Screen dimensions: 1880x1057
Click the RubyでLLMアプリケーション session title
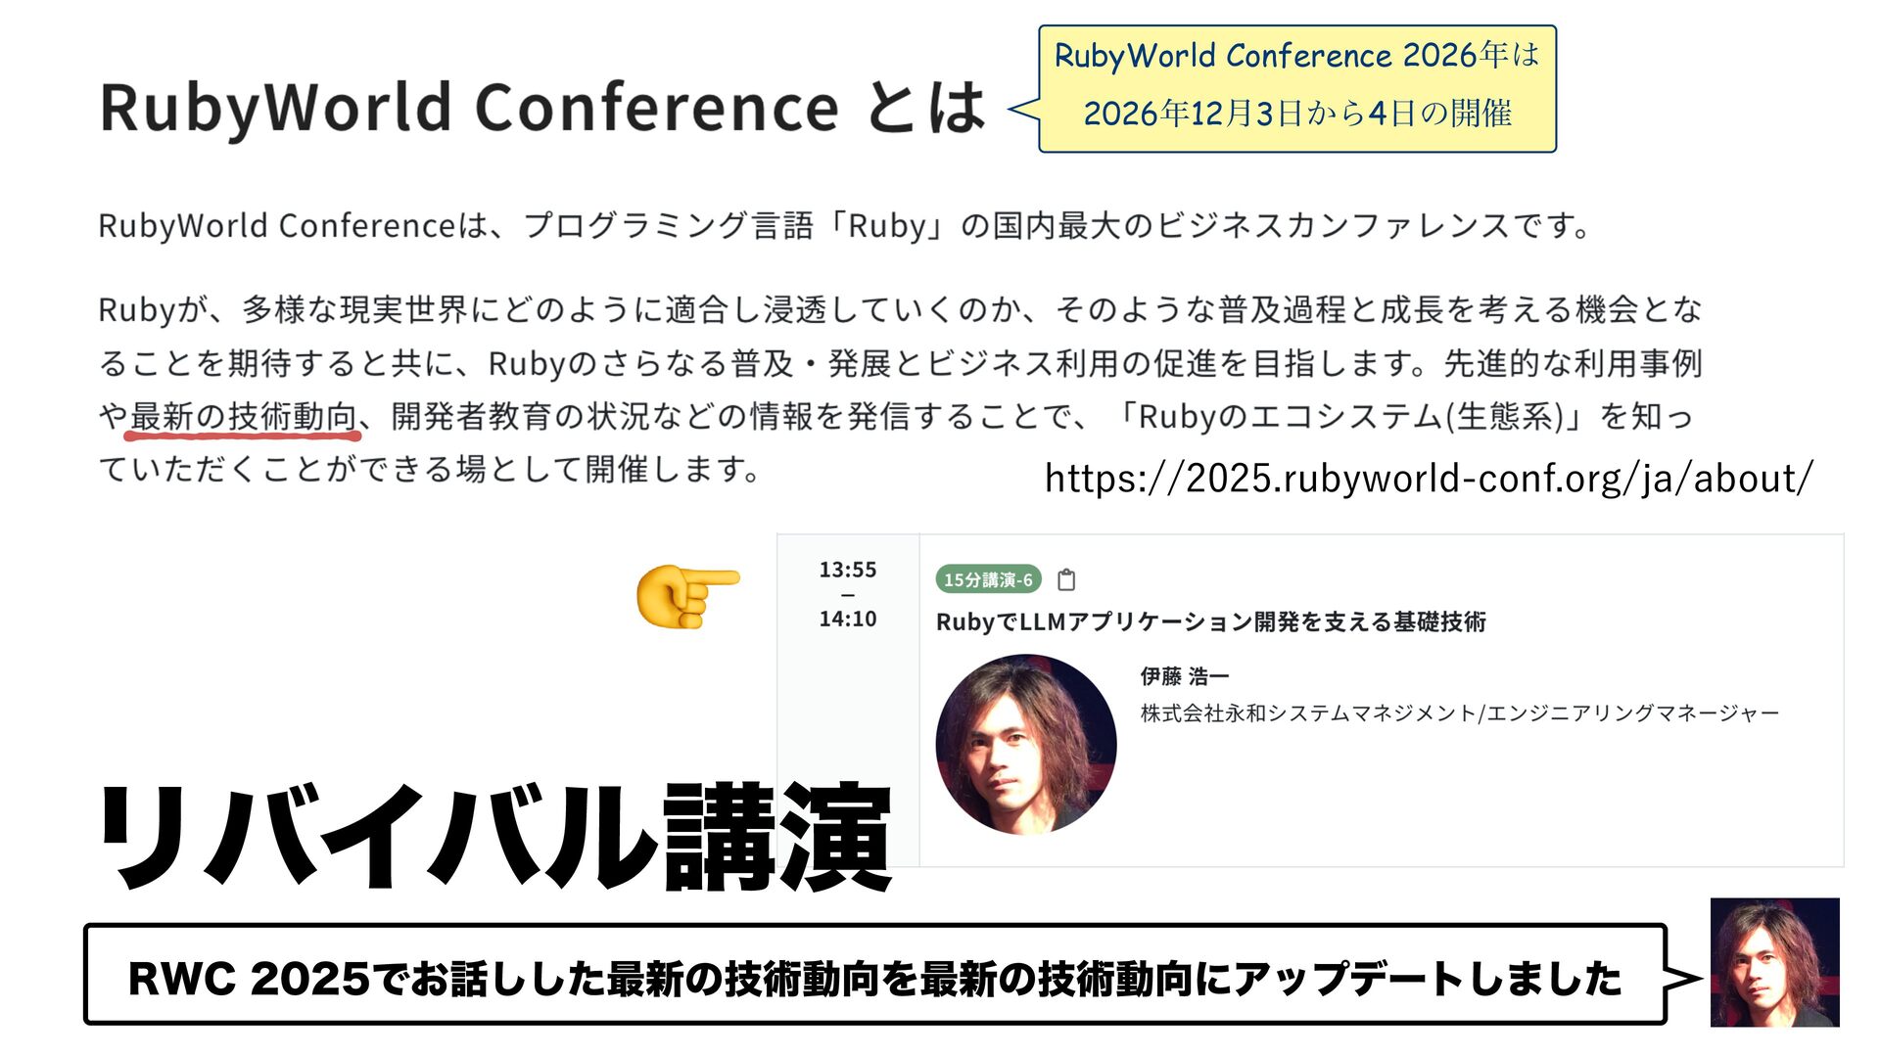(x=1210, y=622)
